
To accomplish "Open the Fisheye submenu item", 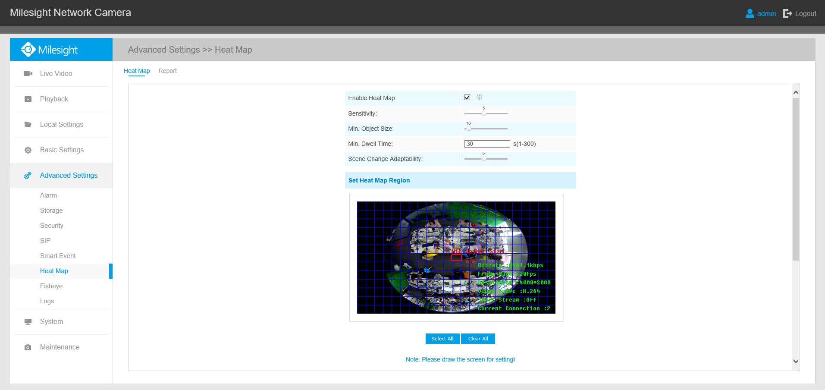I will [x=51, y=286].
